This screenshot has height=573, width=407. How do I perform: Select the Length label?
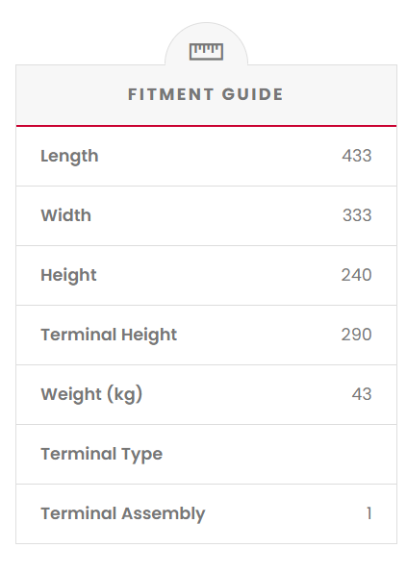coord(69,156)
